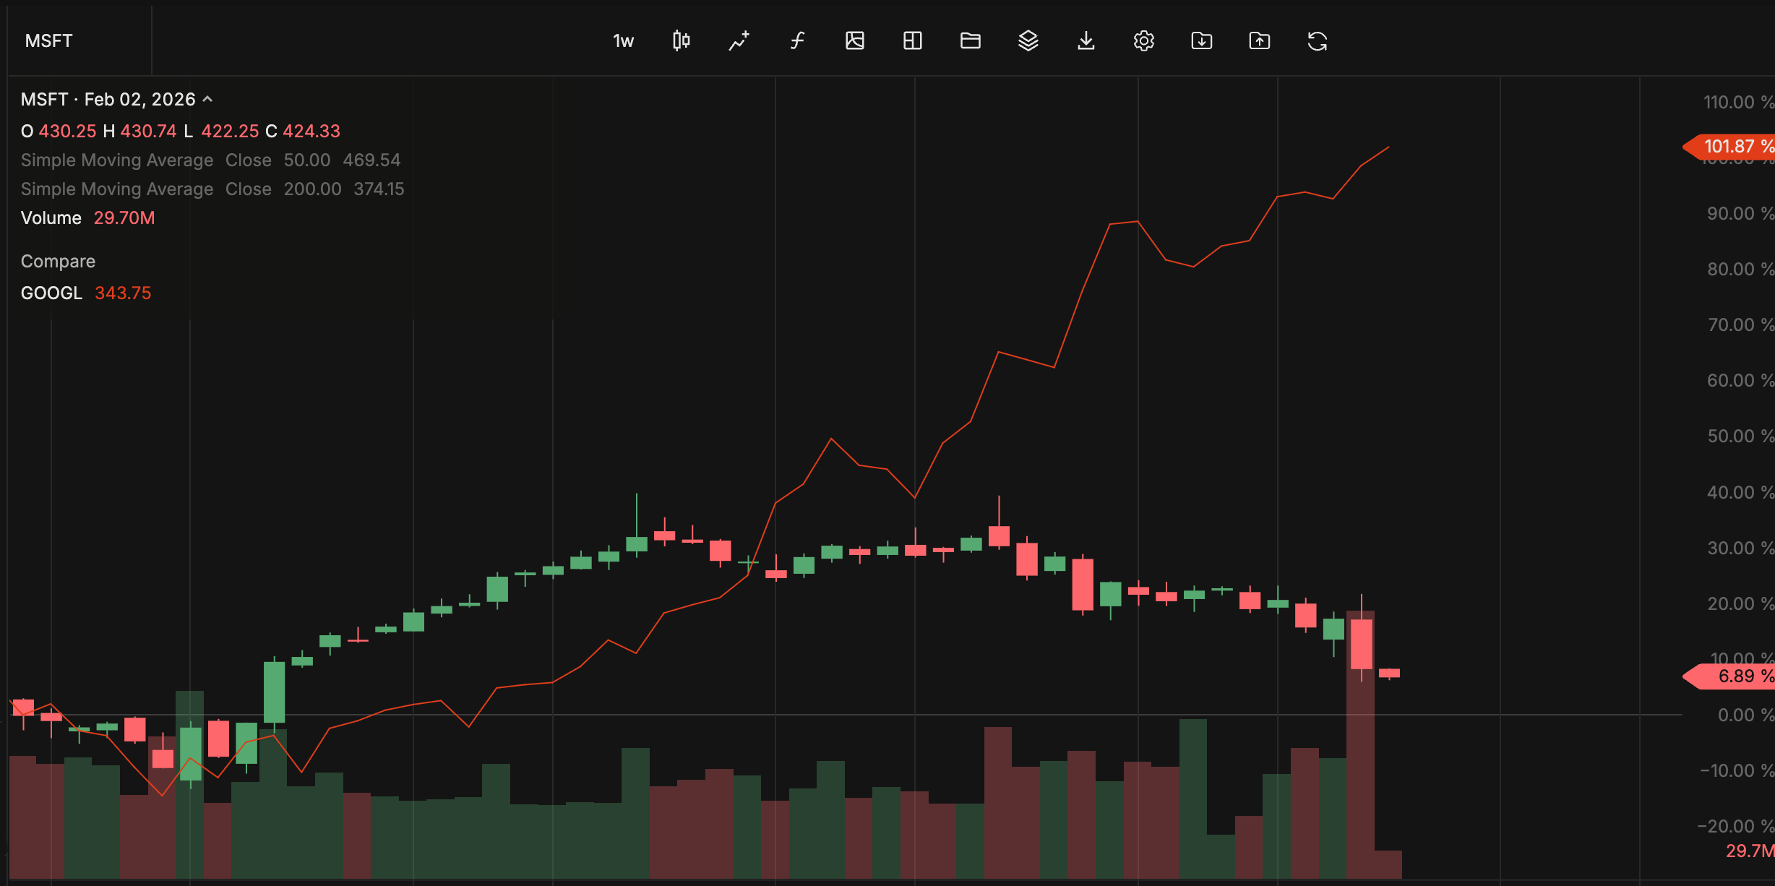This screenshot has width=1775, height=886.
Task: Collapse the MSFT legend chevron
Action: click(x=208, y=99)
